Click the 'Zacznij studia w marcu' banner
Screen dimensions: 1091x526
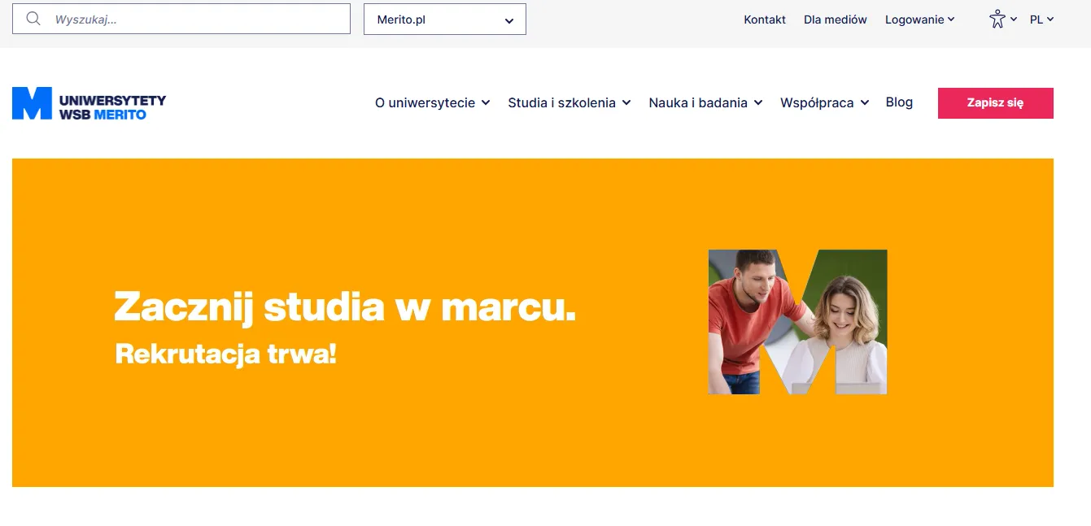(345, 307)
